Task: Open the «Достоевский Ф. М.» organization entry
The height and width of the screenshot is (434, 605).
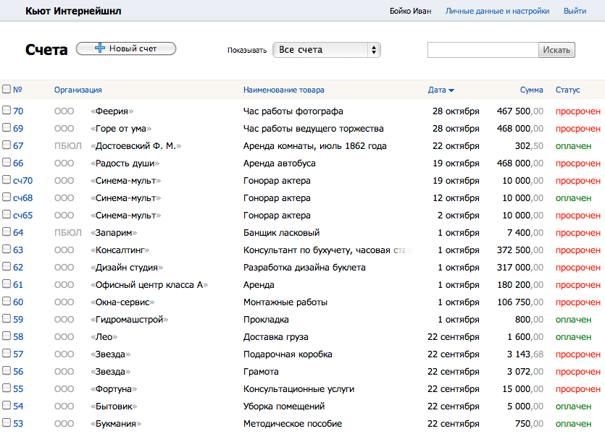Action: tap(135, 146)
